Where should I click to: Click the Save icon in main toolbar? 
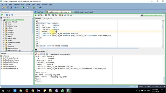pos(8,7)
